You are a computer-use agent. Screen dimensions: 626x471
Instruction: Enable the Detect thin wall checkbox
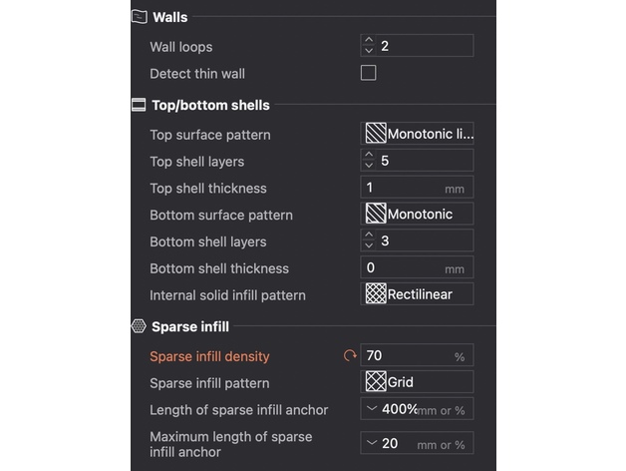click(369, 73)
